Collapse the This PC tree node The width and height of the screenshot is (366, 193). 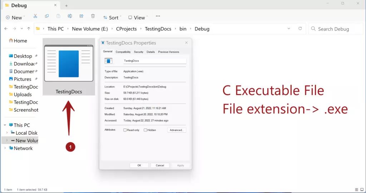(x=5, y=125)
